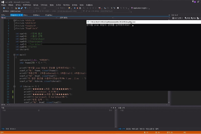Click the zoom out magnifier in diagnostic tools

[192, 18]
